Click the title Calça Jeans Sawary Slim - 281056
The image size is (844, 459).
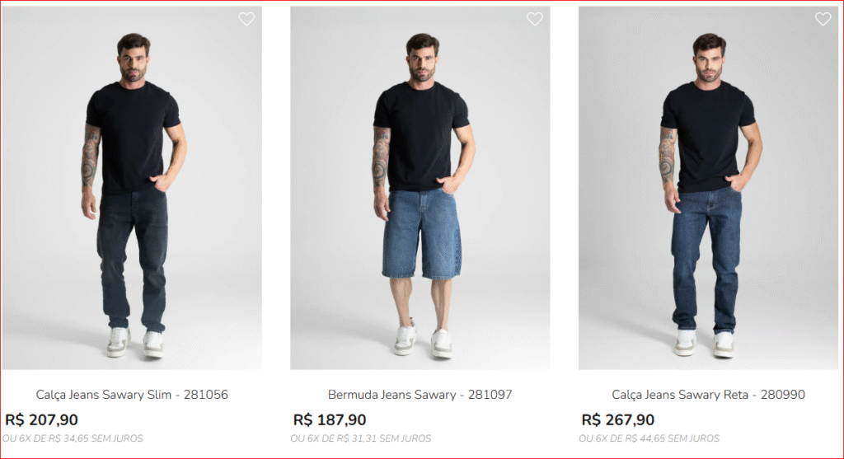click(x=132, y=395)
